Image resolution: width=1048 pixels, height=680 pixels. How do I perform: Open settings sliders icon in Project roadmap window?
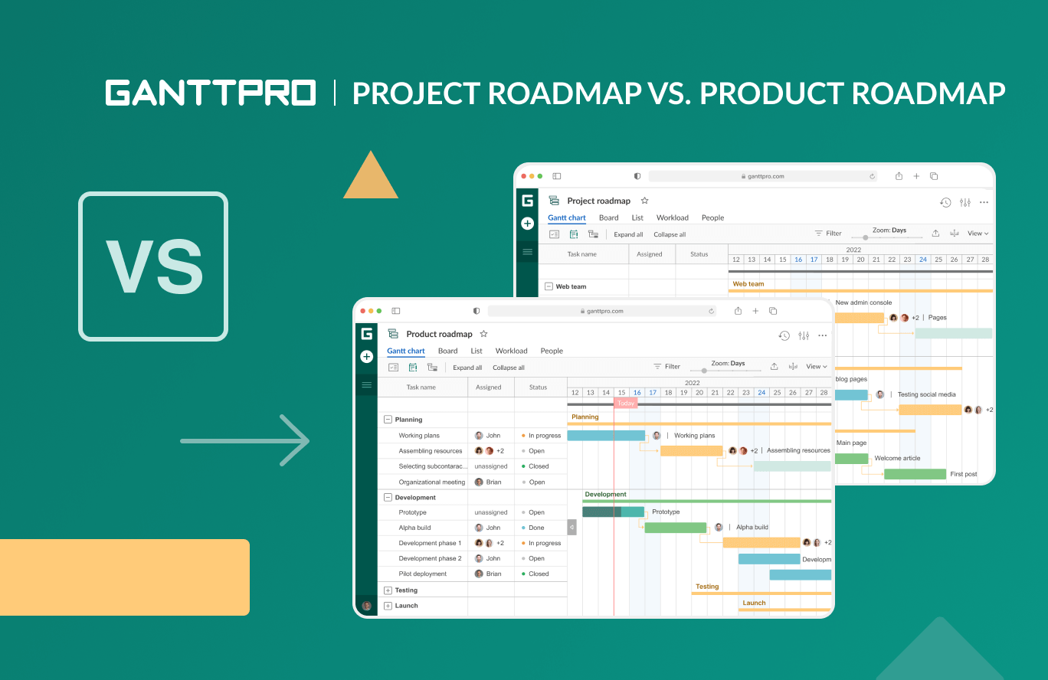pyautogui.click(x=965, y=202)
